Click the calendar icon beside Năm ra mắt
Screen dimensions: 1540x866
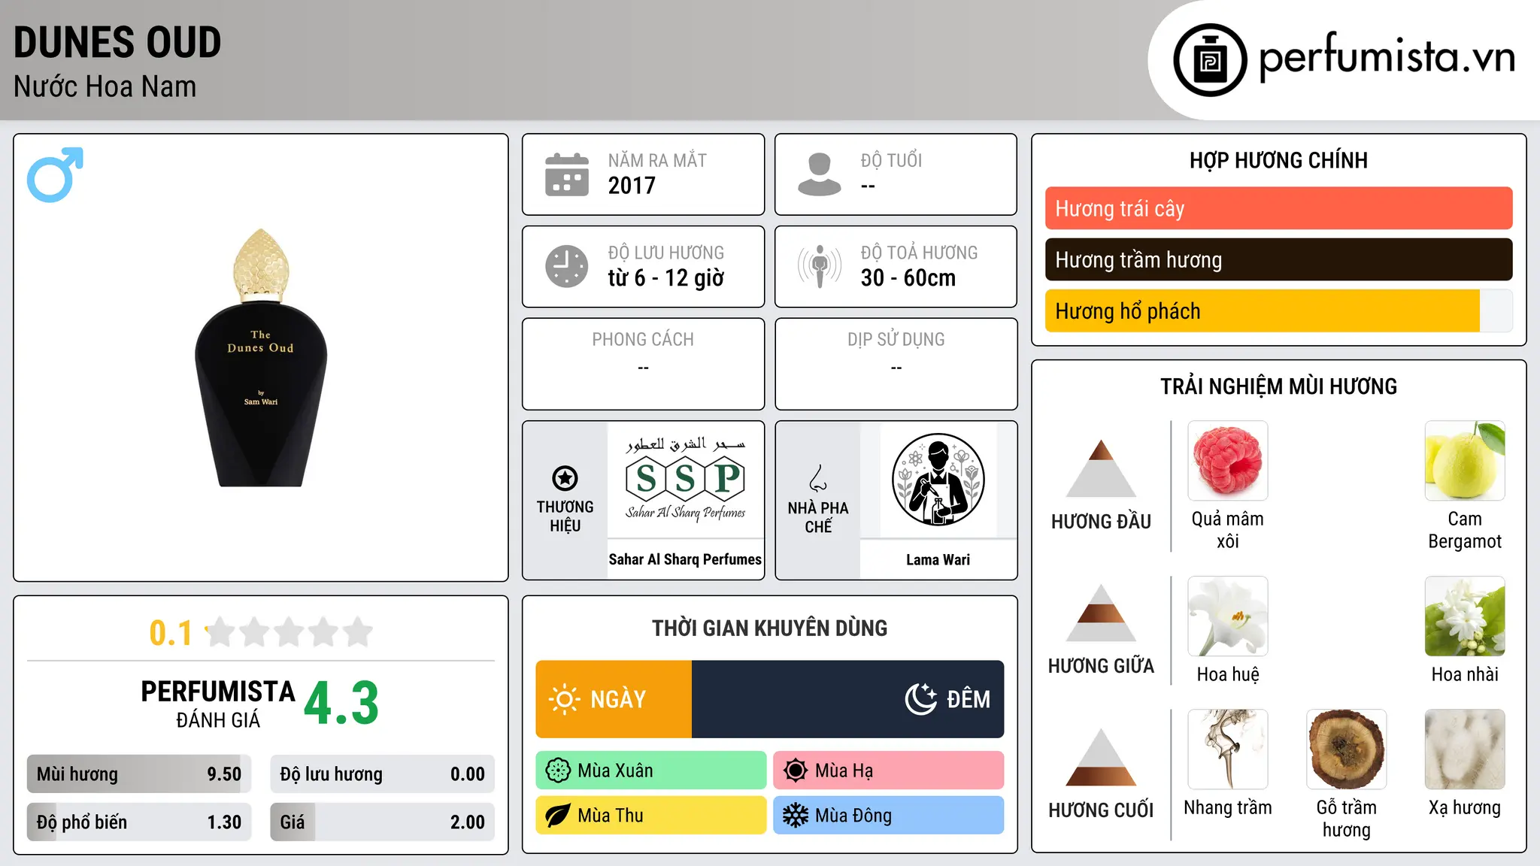click(566, 174)
